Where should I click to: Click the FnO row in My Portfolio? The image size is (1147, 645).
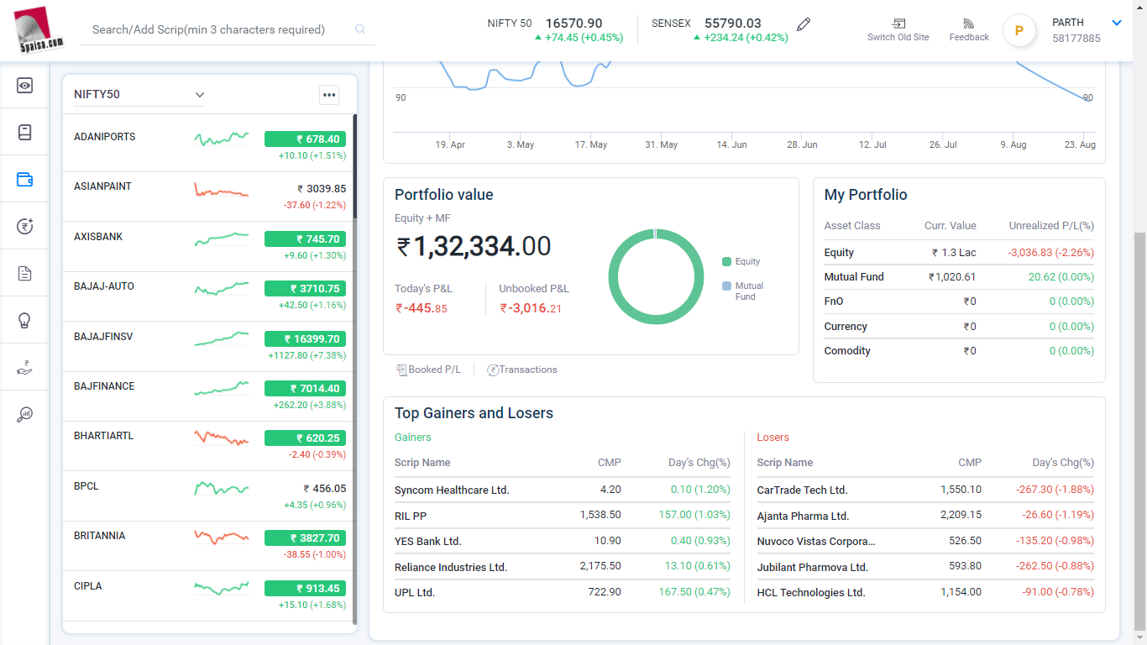coord(959,302)
